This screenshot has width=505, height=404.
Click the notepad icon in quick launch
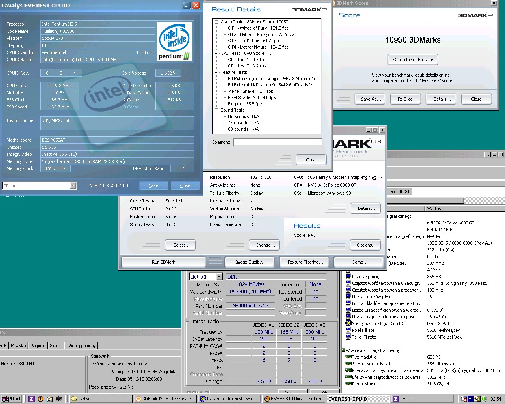(x=50, y=399)
